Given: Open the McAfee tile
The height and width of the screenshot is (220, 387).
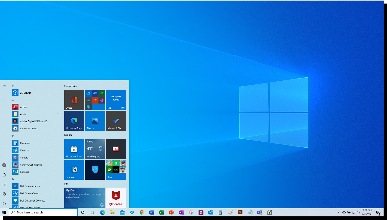Looking at the screenshot, I should [116, 198].
